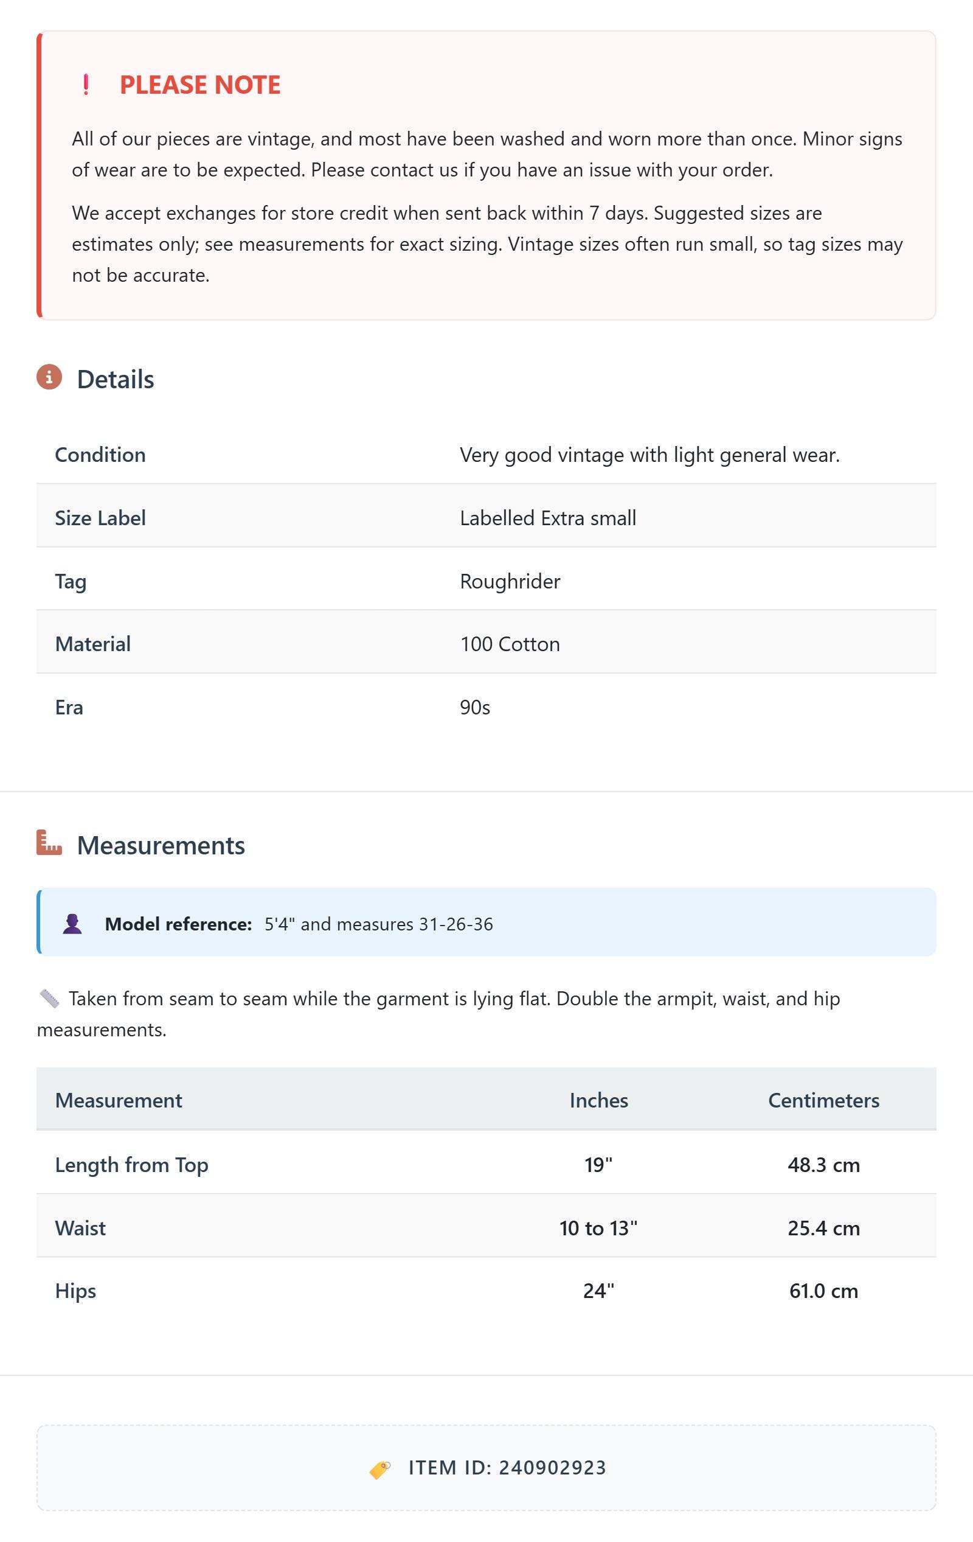Viewport: 973px width, 1542px height.
Task: Click the tape measure emoji icon
Action: point(49,999)
